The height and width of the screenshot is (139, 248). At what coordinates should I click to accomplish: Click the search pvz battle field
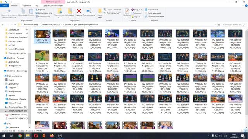click(234, 25)
